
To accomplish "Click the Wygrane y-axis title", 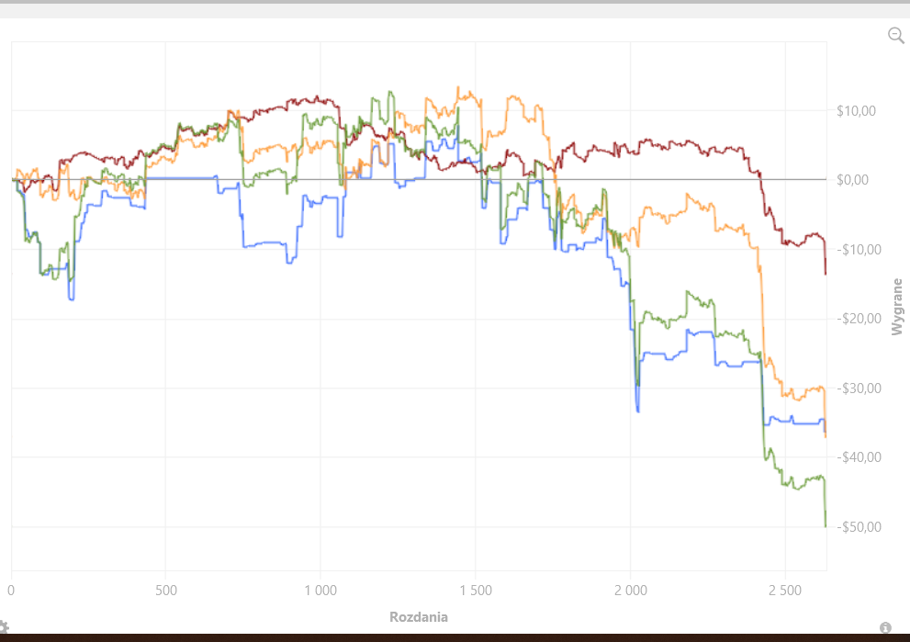I will [897, 307].
